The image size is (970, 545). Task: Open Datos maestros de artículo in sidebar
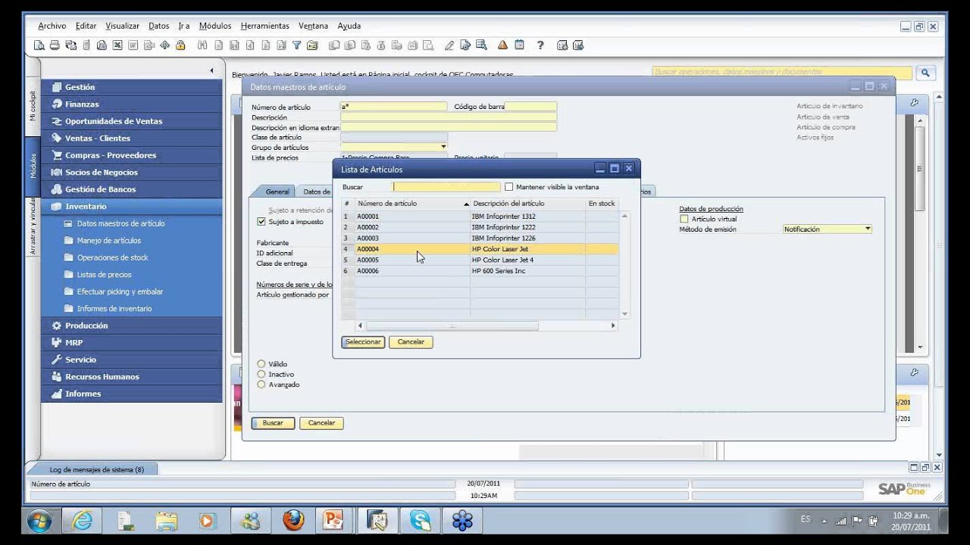[x=120, y=224]
